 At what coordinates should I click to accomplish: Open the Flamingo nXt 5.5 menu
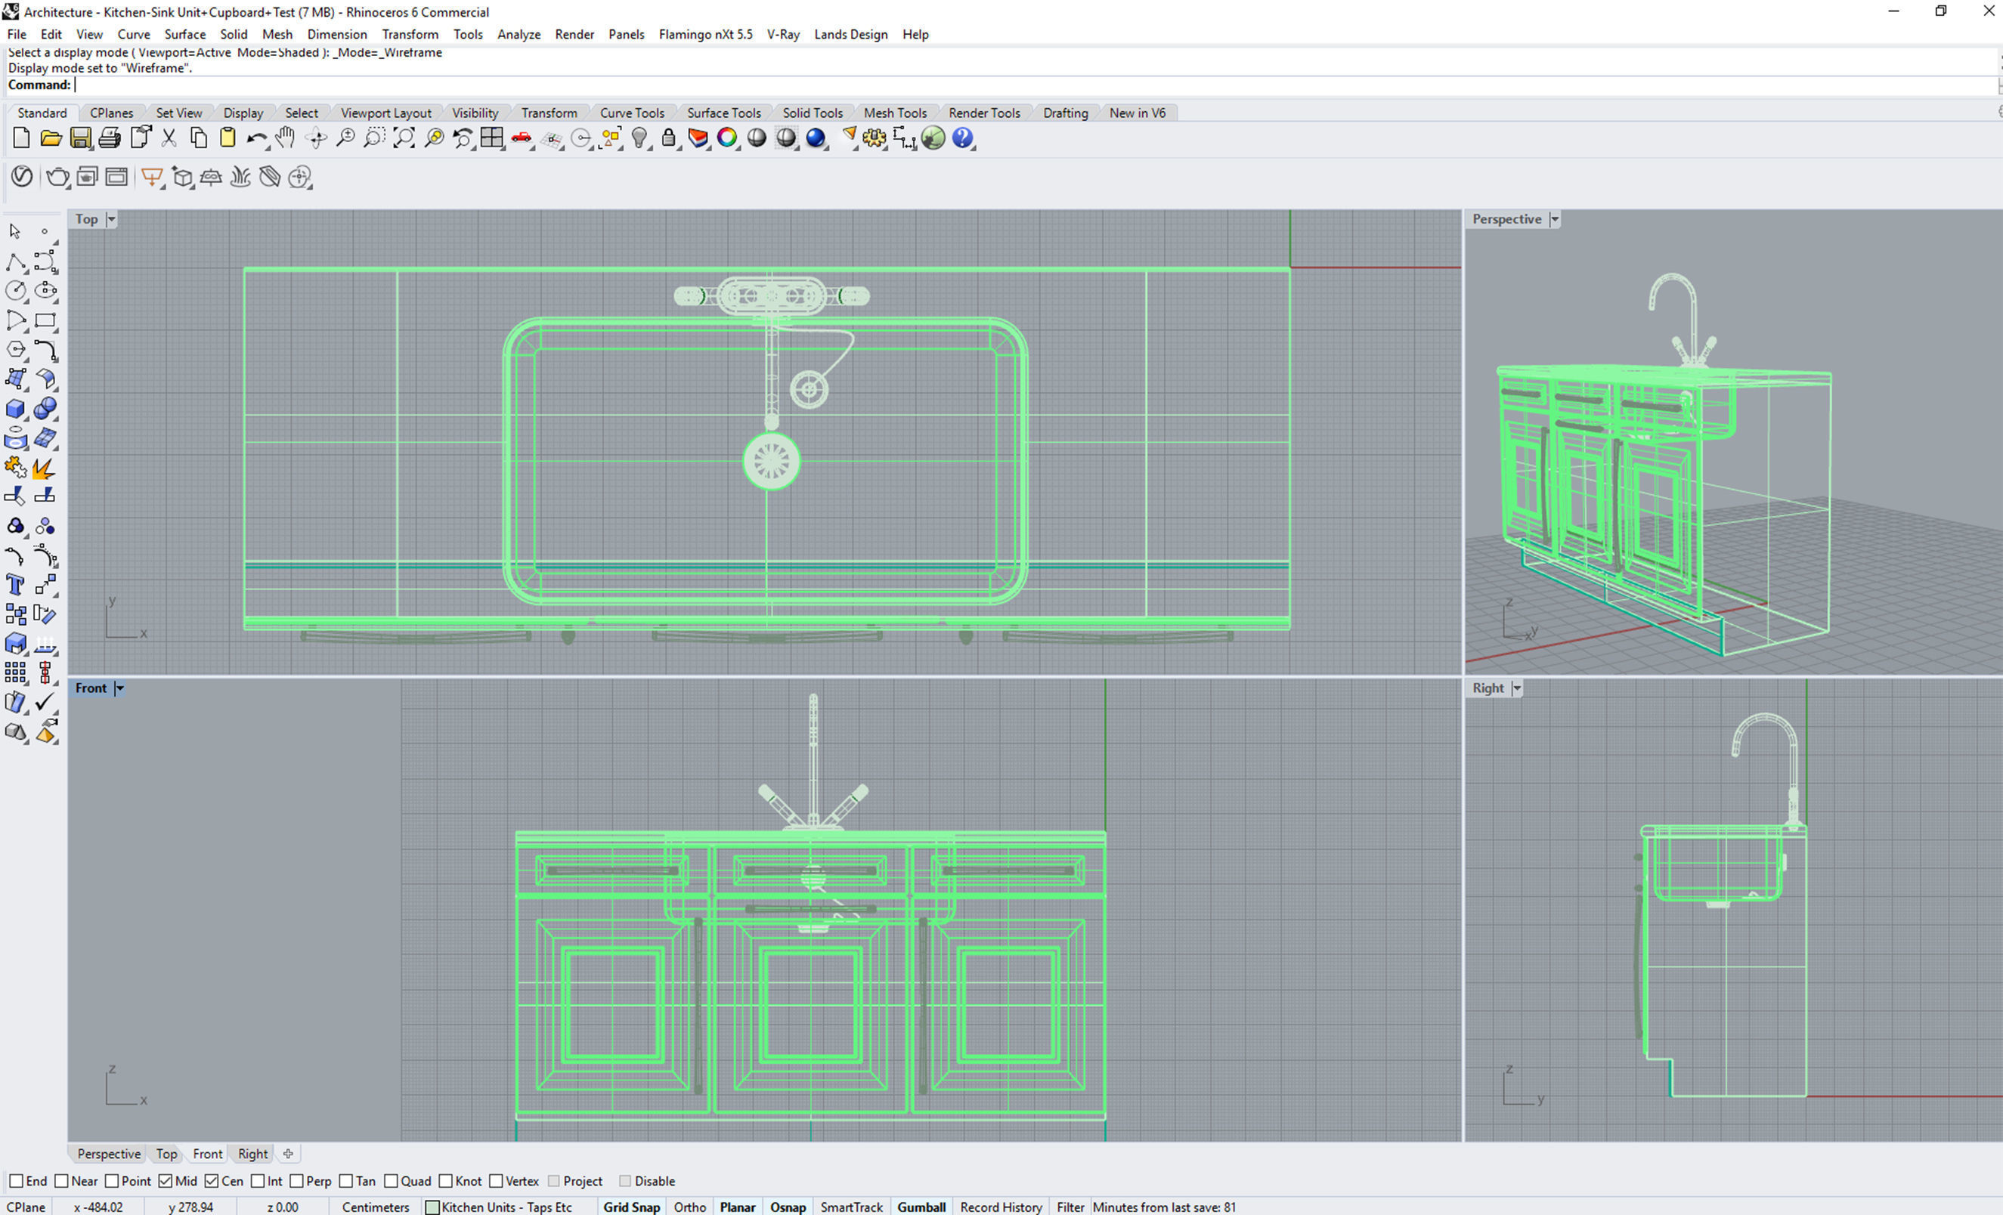(704, 34)
